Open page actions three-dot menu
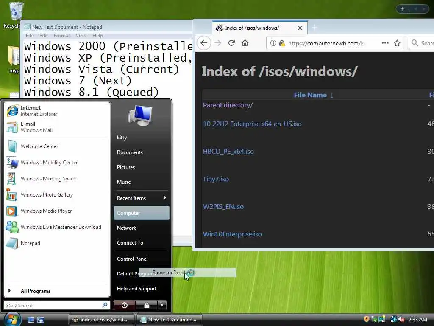Image resolution: width=434 pixels, height=326 pixels. pyautogui.click(x=385, y=43)
